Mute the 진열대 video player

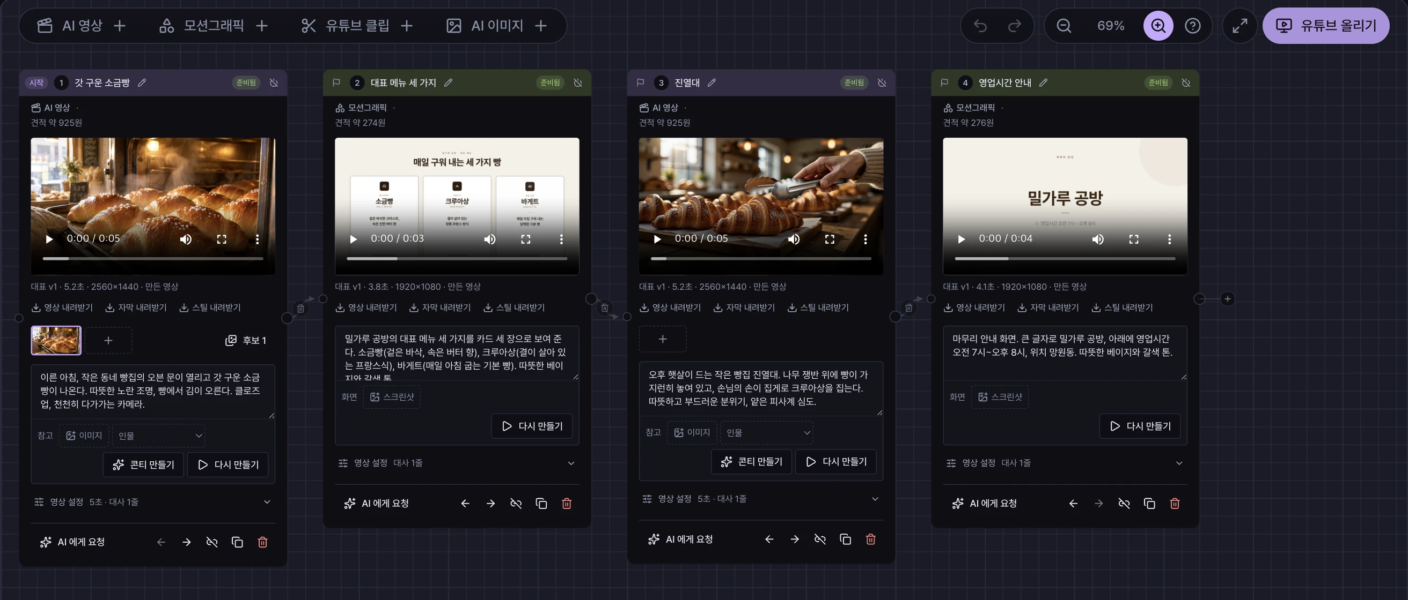tap(794, 239)
